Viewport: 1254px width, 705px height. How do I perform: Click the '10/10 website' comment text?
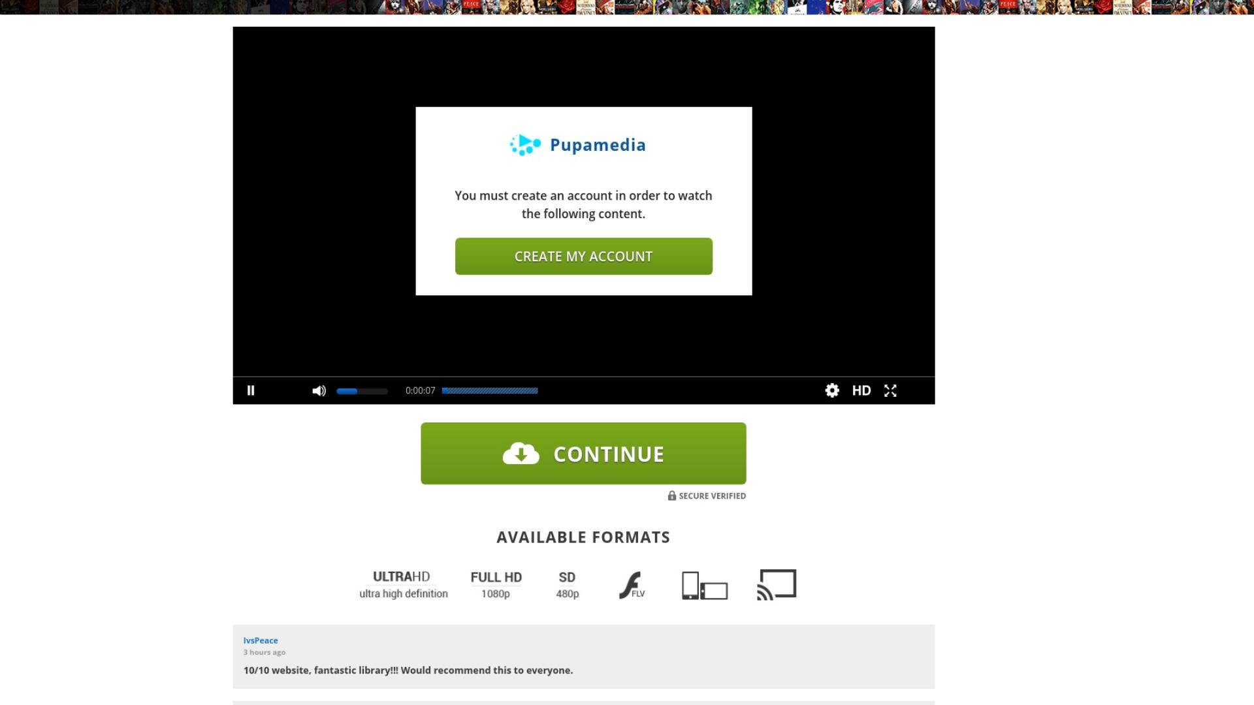(x=408, y=670)
